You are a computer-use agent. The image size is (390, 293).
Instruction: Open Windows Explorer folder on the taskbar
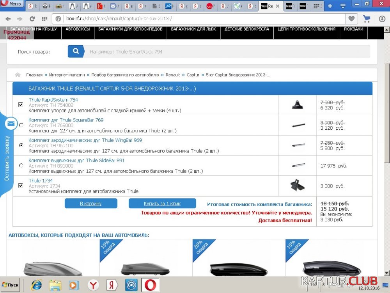point(55,285)
